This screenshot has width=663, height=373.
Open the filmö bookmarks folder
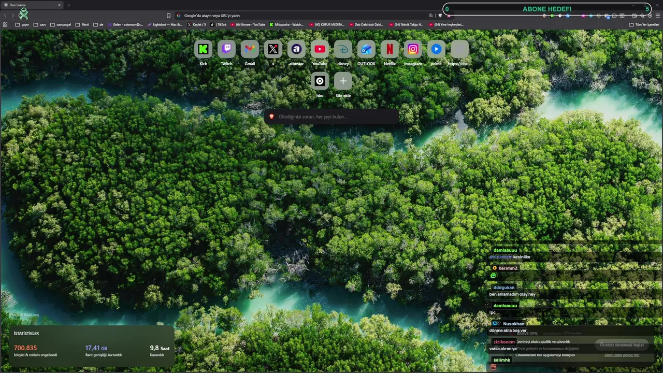[82, 24]
